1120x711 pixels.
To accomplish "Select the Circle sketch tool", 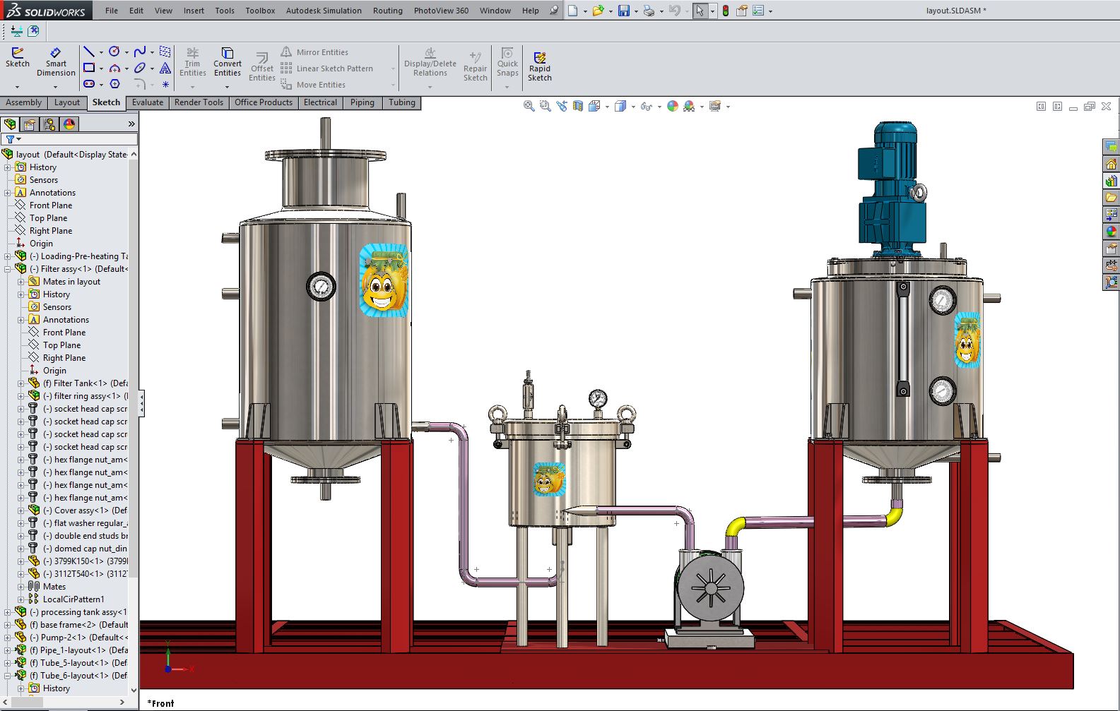I will point(114,52).
